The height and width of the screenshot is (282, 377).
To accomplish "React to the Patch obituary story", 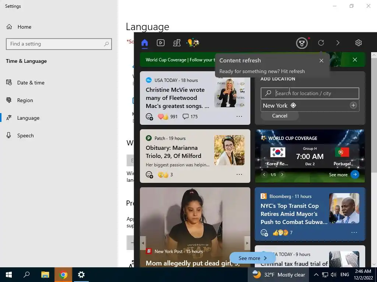I will pos(149,174).
